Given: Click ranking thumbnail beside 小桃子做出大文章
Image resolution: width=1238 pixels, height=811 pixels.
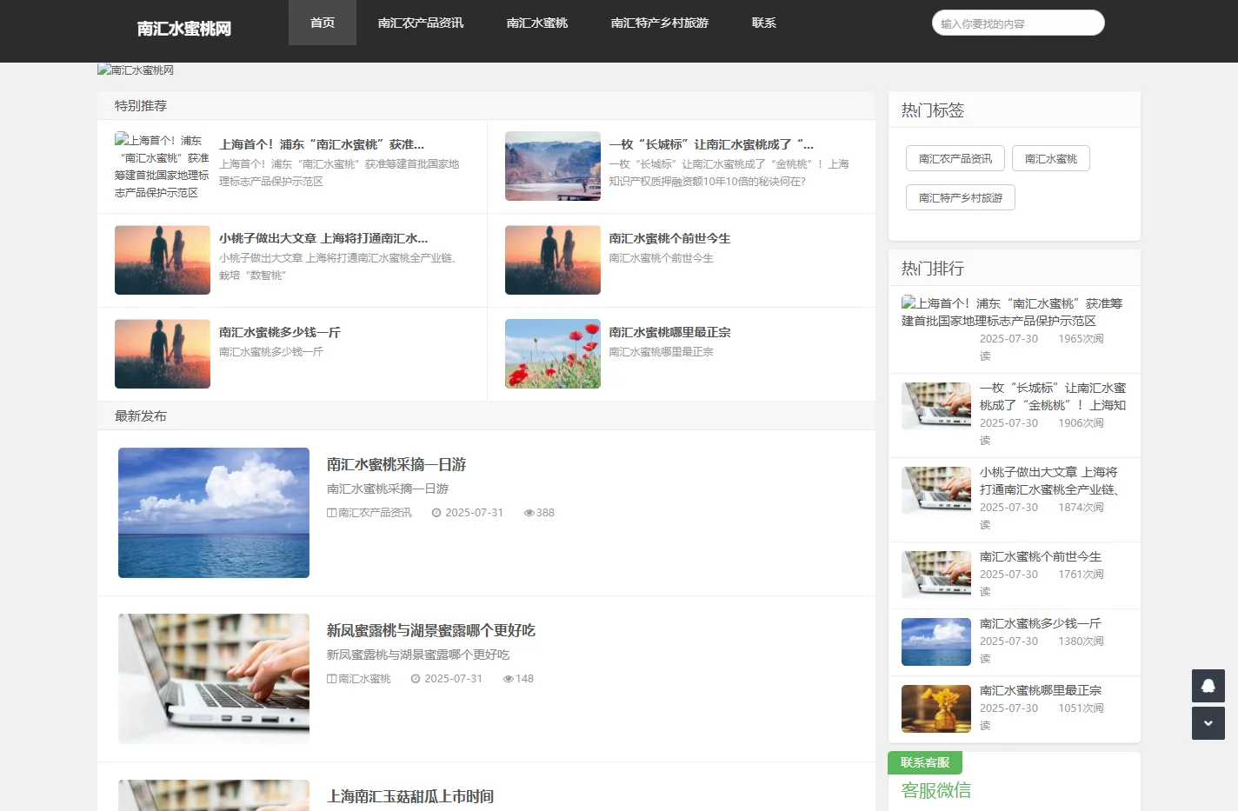Looking at the screenshot, I should click(x=936, y=490).
